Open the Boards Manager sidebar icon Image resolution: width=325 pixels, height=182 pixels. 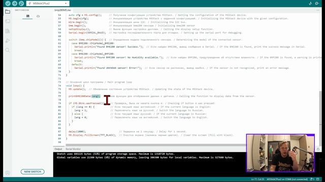[8, 21]
